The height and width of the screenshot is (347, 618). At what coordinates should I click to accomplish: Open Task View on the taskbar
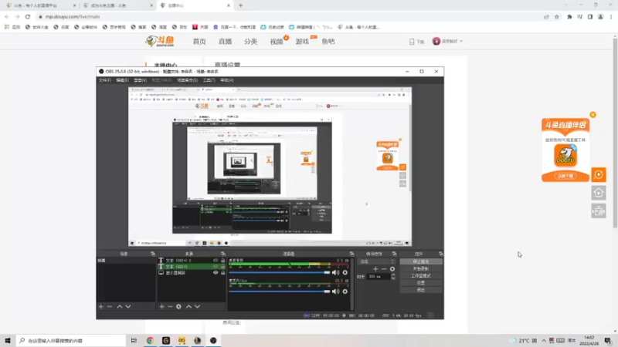134,340
